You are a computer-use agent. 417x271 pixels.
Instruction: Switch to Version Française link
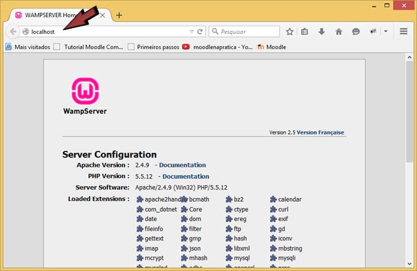(x=321, y=132)
